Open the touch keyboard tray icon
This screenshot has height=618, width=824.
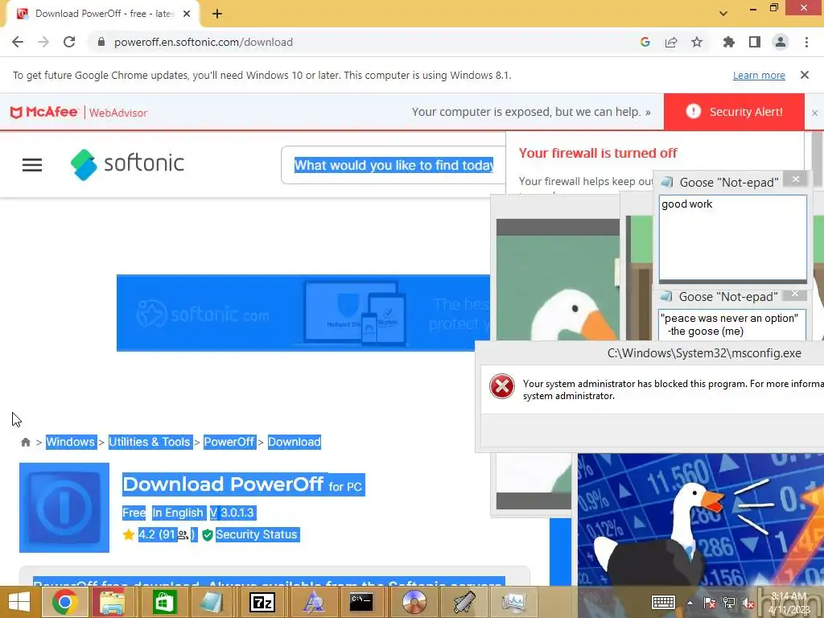coord(663,602)
